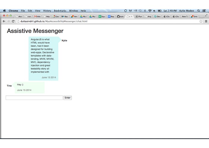Click the circle icon in menu bar

point(126,11)
